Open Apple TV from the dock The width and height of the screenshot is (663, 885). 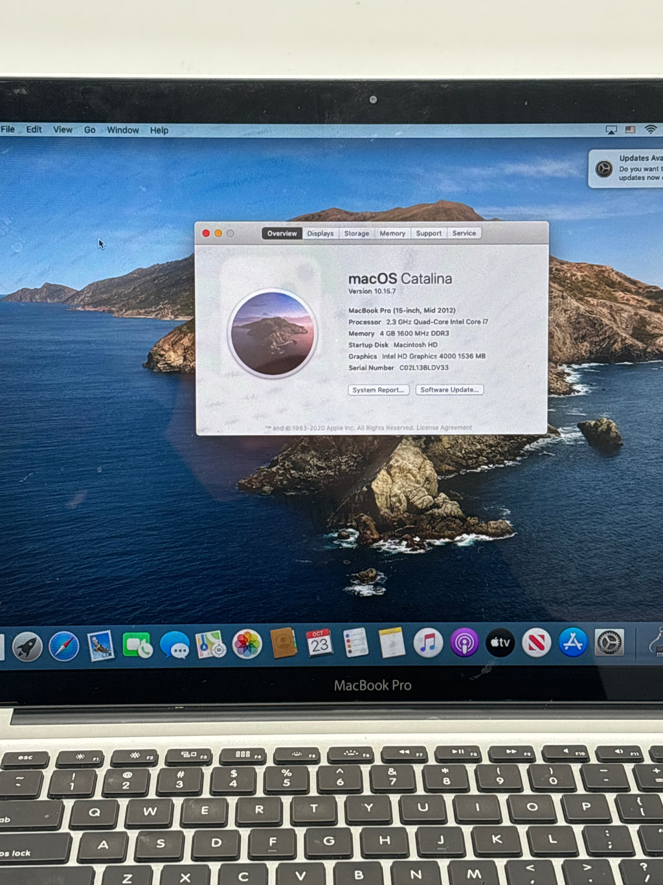500,643
